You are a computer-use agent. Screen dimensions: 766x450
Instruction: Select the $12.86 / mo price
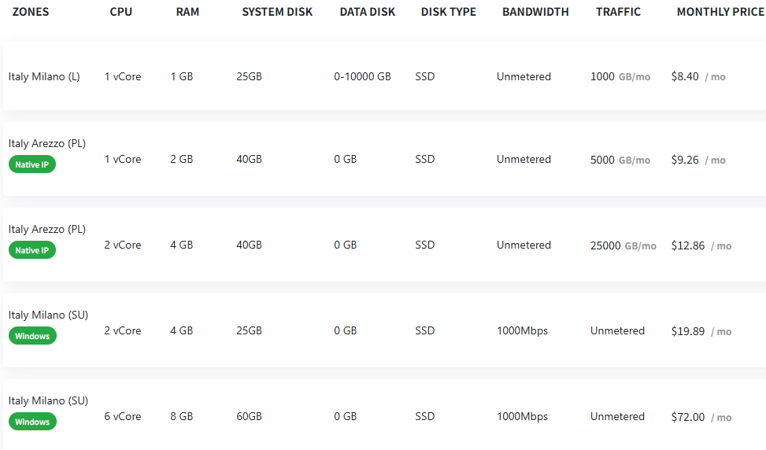click(x=701, y=245)
